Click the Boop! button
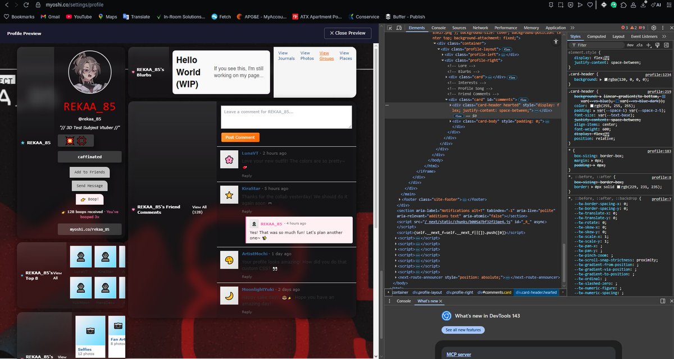Screen dimensions: 674x359 (89, 199)
